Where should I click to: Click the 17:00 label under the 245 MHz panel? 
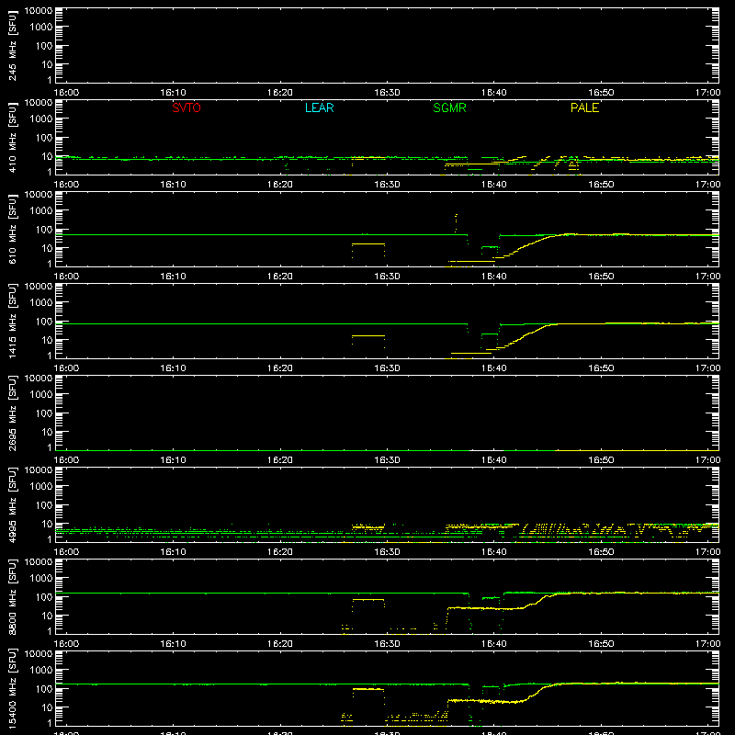coord(707,93)
